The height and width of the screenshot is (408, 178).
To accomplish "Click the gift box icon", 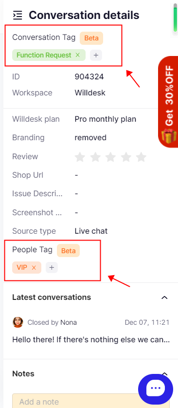I will coord(169,136).
